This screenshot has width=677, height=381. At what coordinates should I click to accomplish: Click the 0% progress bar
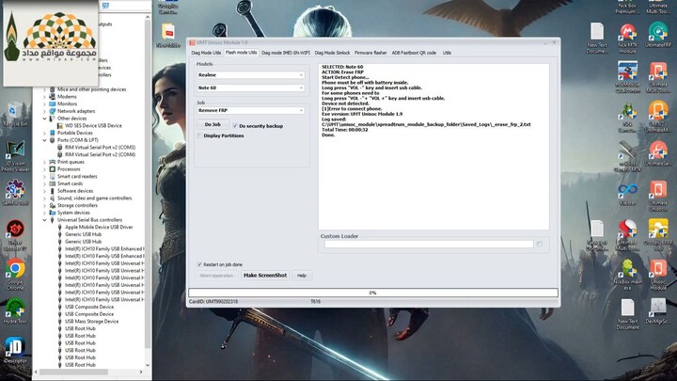(373, 293)
